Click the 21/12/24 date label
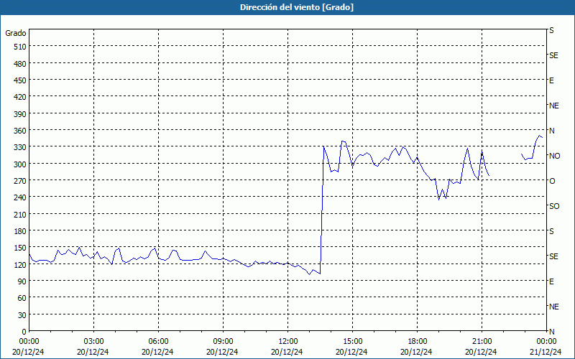 click(546, 352)
